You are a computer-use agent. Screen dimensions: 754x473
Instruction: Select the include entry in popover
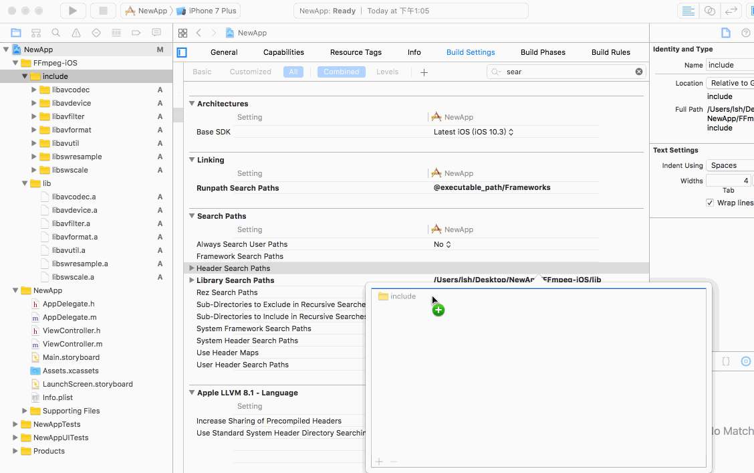396,296
